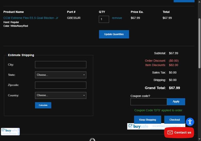Click the Shipping $0.00 value
The image size is (201, 141).
point(172,80)
